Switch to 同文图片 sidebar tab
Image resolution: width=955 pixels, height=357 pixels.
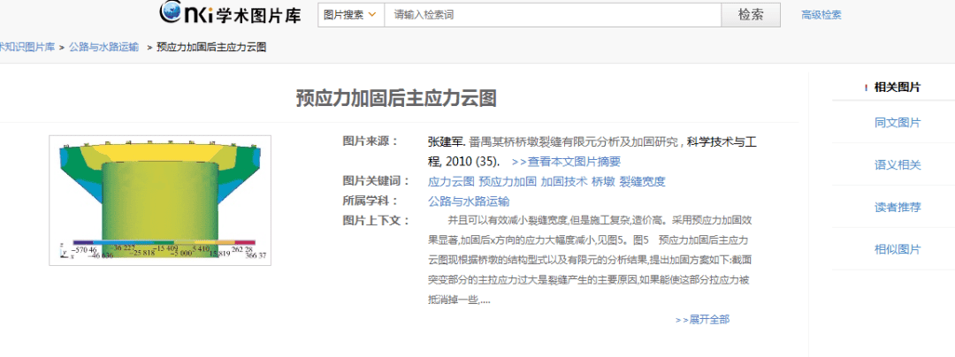click(x=898, y=123)
